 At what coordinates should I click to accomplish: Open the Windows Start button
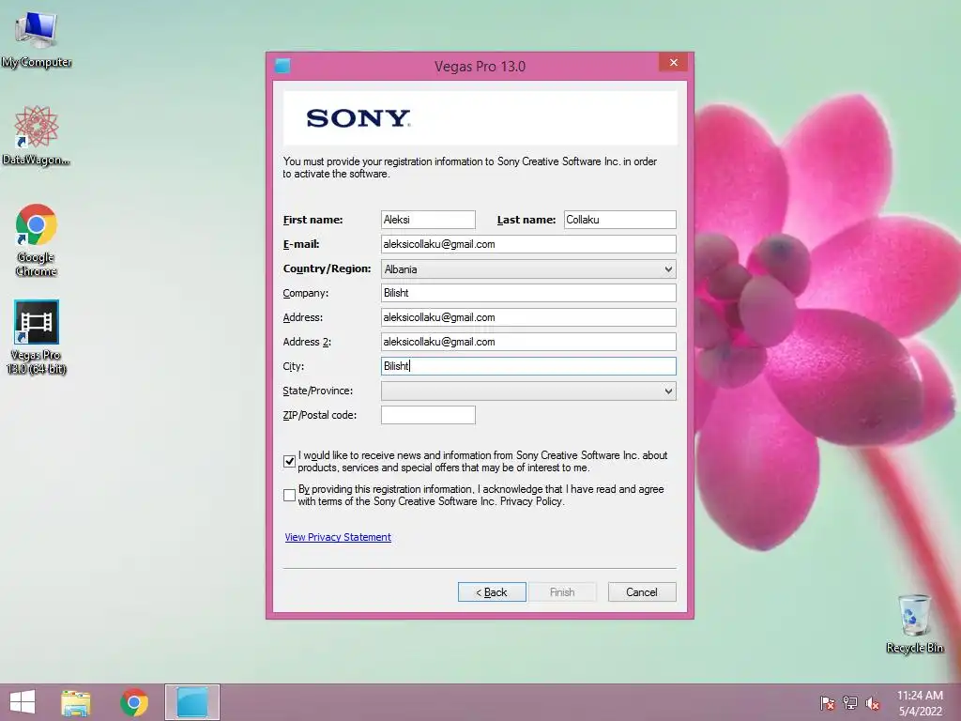[x=23, y=702]
